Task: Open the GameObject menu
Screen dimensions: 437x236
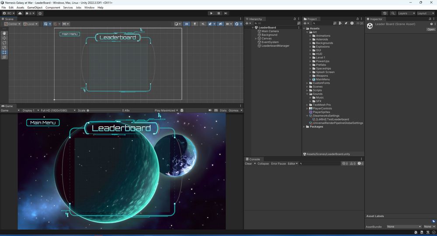Action: (35, 7)
